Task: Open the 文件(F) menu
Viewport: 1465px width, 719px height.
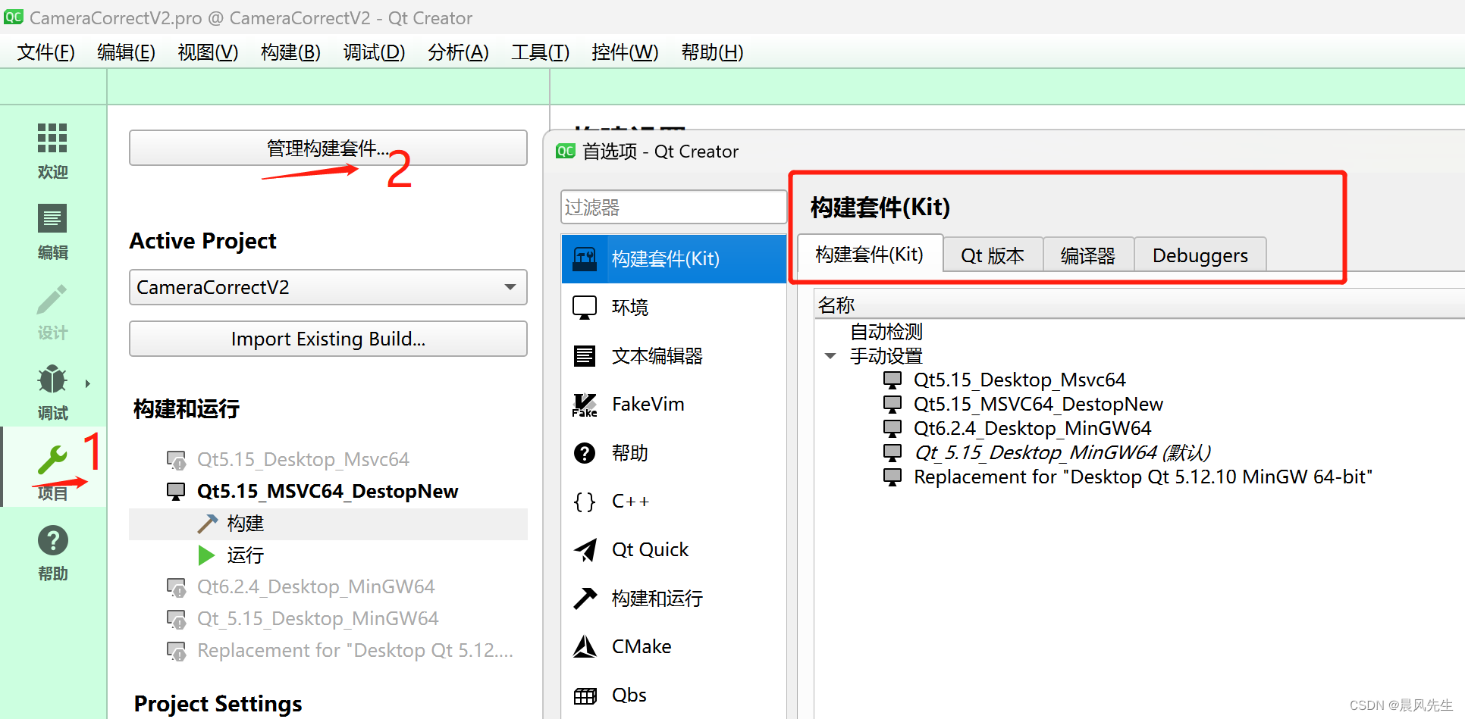Action: click(x=46, y=52)
